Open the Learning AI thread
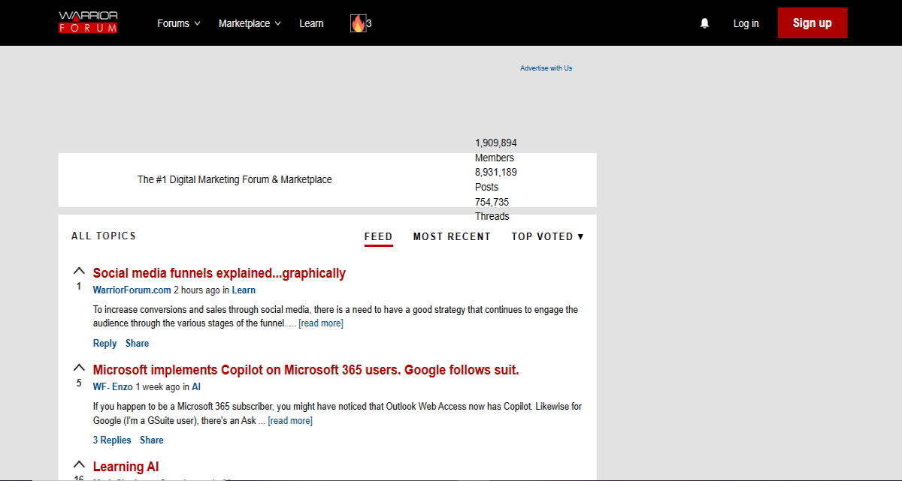The height and width of the screenshot is (481, 902). pos(126,467)
